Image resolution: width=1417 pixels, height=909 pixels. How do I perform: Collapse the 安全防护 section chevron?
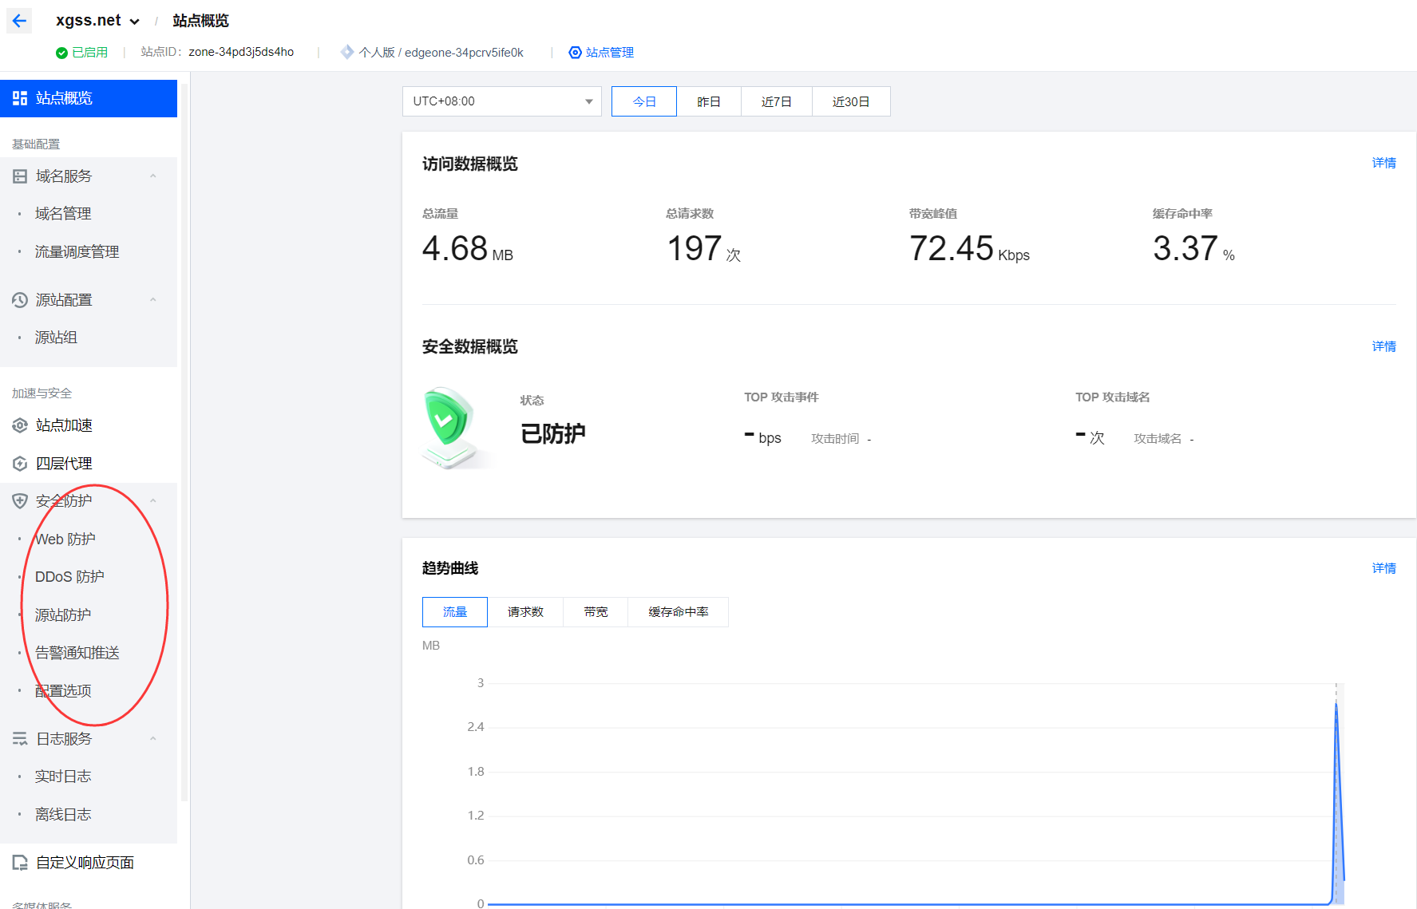point(153,501)
